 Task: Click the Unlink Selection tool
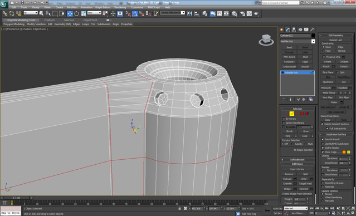tap(12, 13)
